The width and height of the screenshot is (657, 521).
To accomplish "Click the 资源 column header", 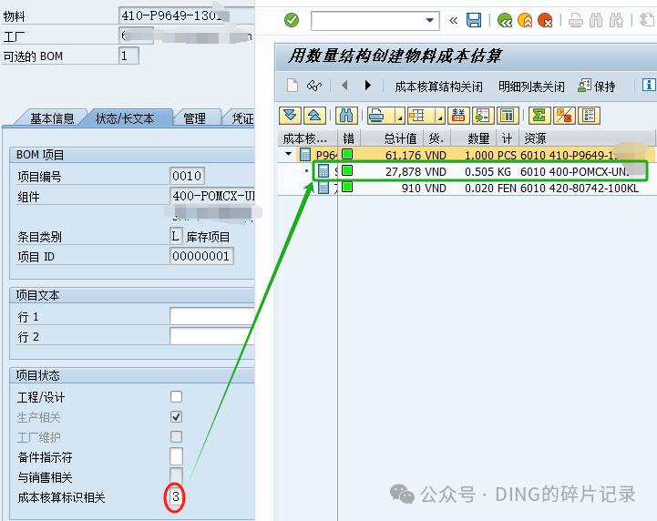I will point(587,138).
